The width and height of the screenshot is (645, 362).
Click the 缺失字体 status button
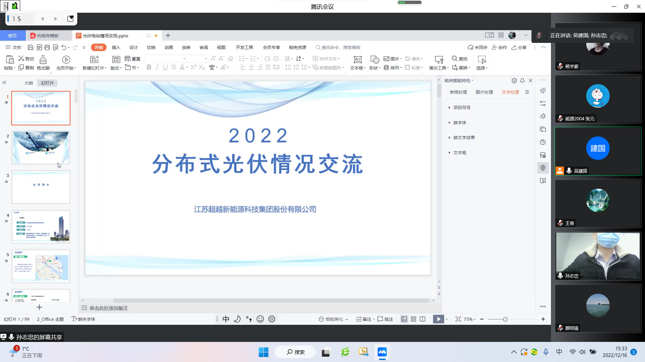(84, 319)
